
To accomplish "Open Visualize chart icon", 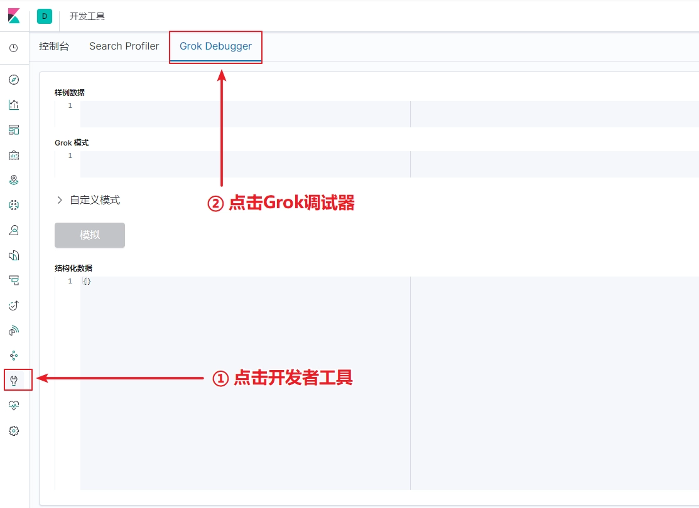I will (14, 105).
